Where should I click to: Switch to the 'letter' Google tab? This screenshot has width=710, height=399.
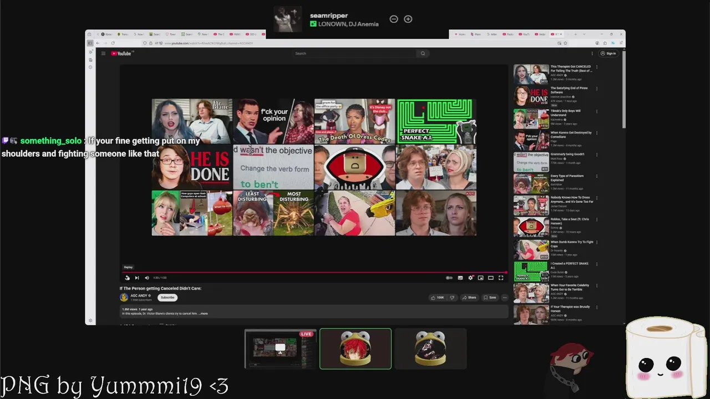(x=492, y=34)
